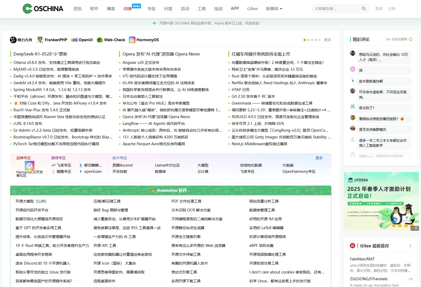The height and width of the screenshot is (287, 421).
Task: Open the OpenUI featured item icon
Action: coord(74,40)
